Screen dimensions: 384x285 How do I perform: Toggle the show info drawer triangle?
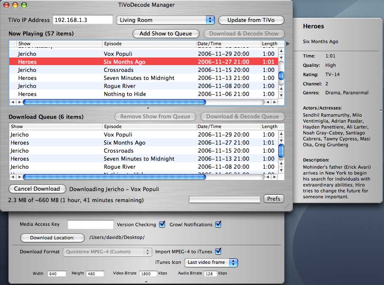288,44
